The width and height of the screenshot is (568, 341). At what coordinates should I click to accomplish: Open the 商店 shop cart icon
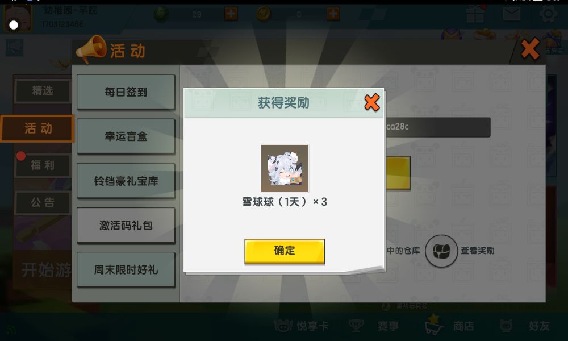click(433, 325)
